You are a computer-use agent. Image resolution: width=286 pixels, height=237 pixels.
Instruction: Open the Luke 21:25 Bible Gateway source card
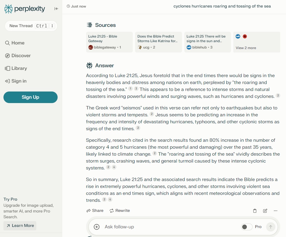tap(109, 42)
